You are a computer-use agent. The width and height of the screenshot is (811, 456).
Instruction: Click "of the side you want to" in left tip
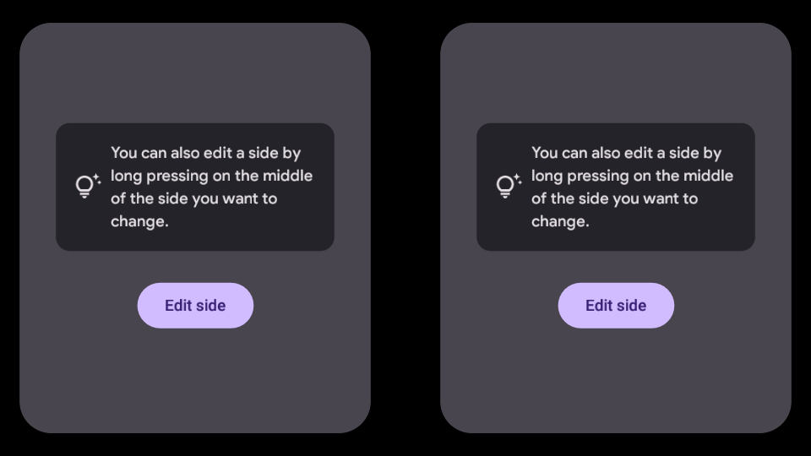tap(193, 198)
